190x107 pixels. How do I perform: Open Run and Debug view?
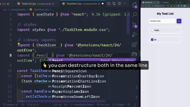click(134, 34)
